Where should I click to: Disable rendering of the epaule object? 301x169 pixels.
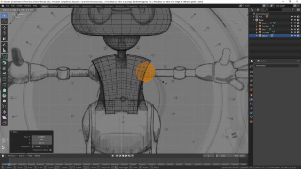point(298,36)
